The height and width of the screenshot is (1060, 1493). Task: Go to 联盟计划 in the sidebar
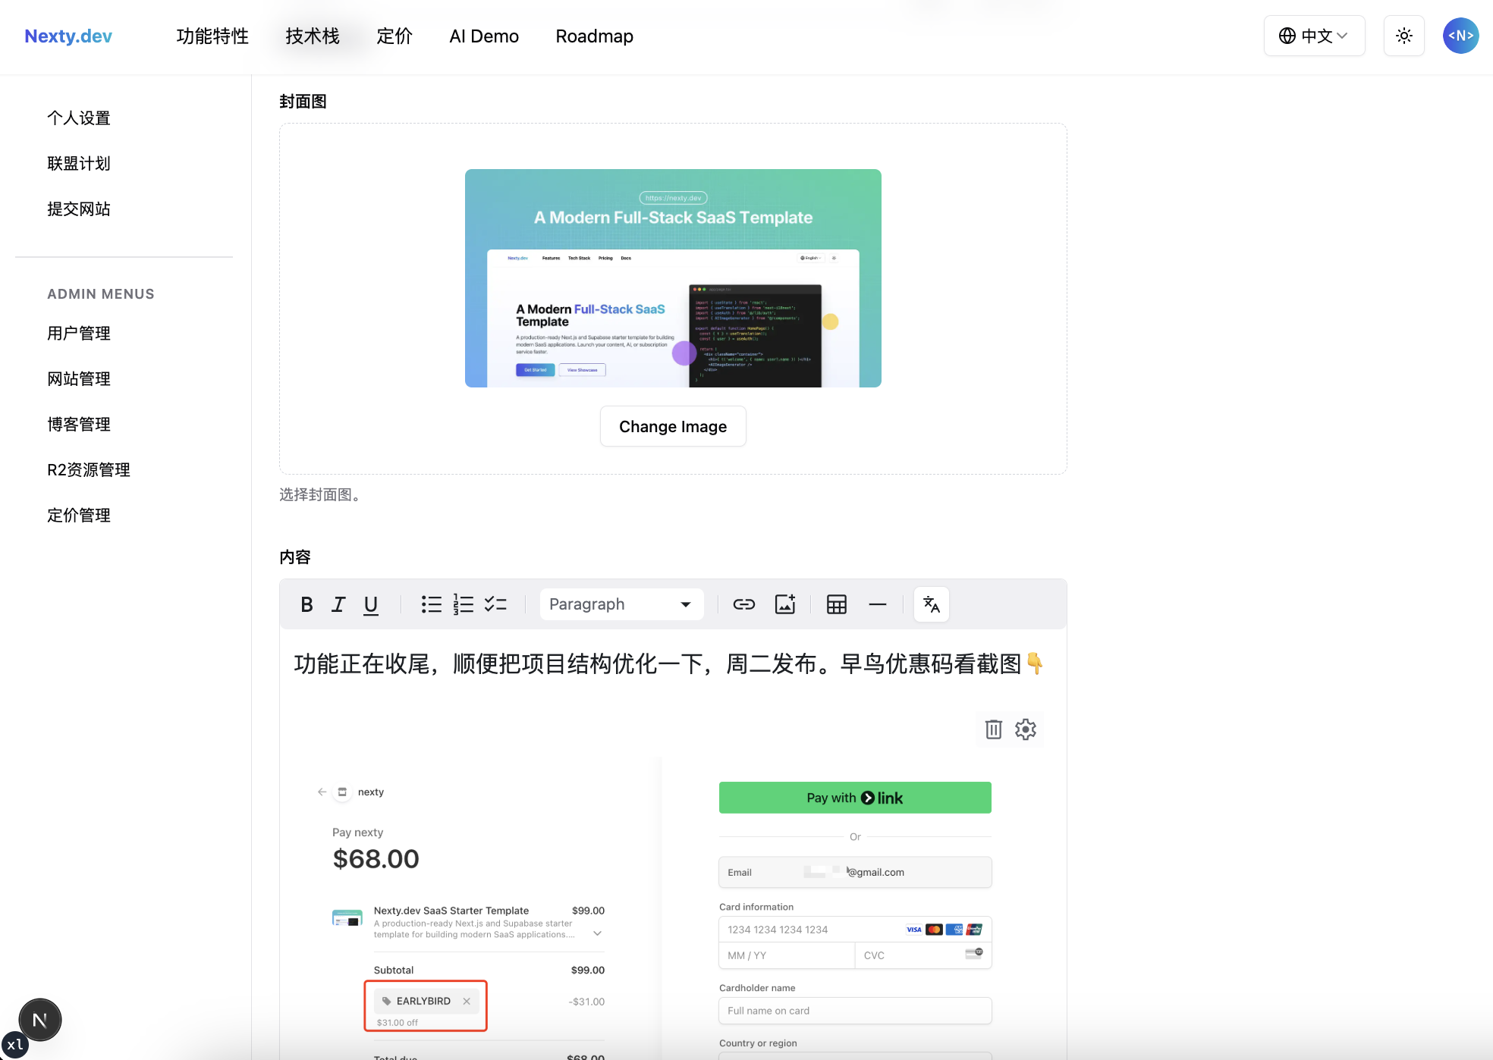79,164
